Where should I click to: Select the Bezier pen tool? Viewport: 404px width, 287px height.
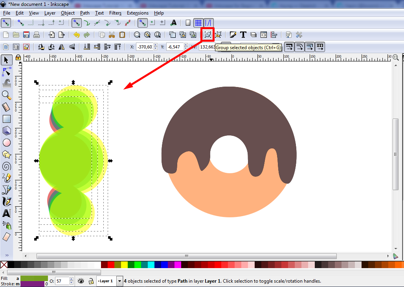coord(6,190)
